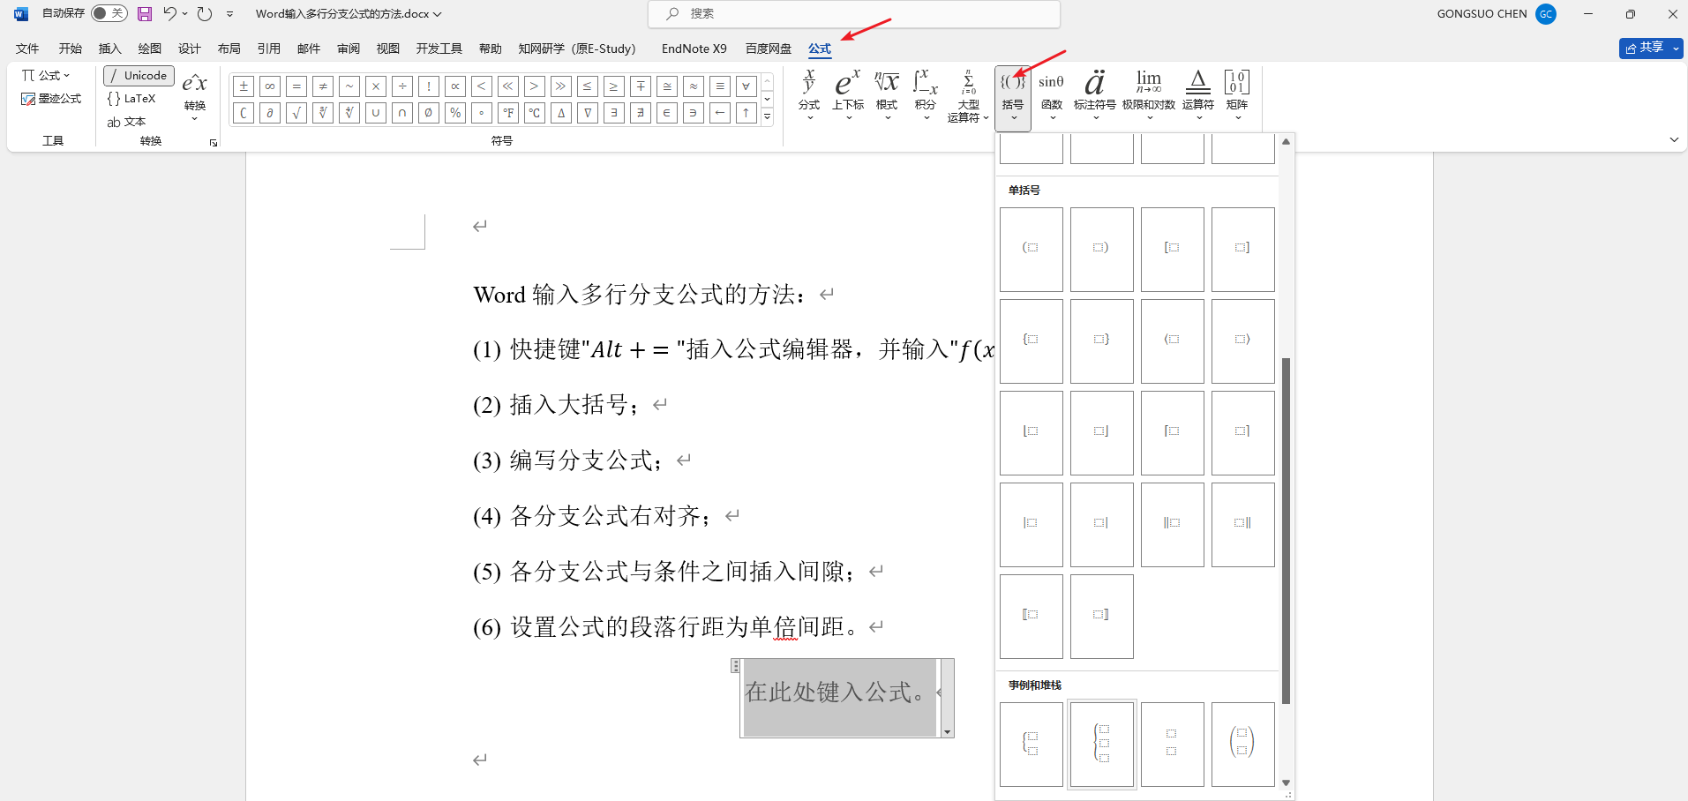
Task: Click the 共享 Share button
Action: 1644,48
